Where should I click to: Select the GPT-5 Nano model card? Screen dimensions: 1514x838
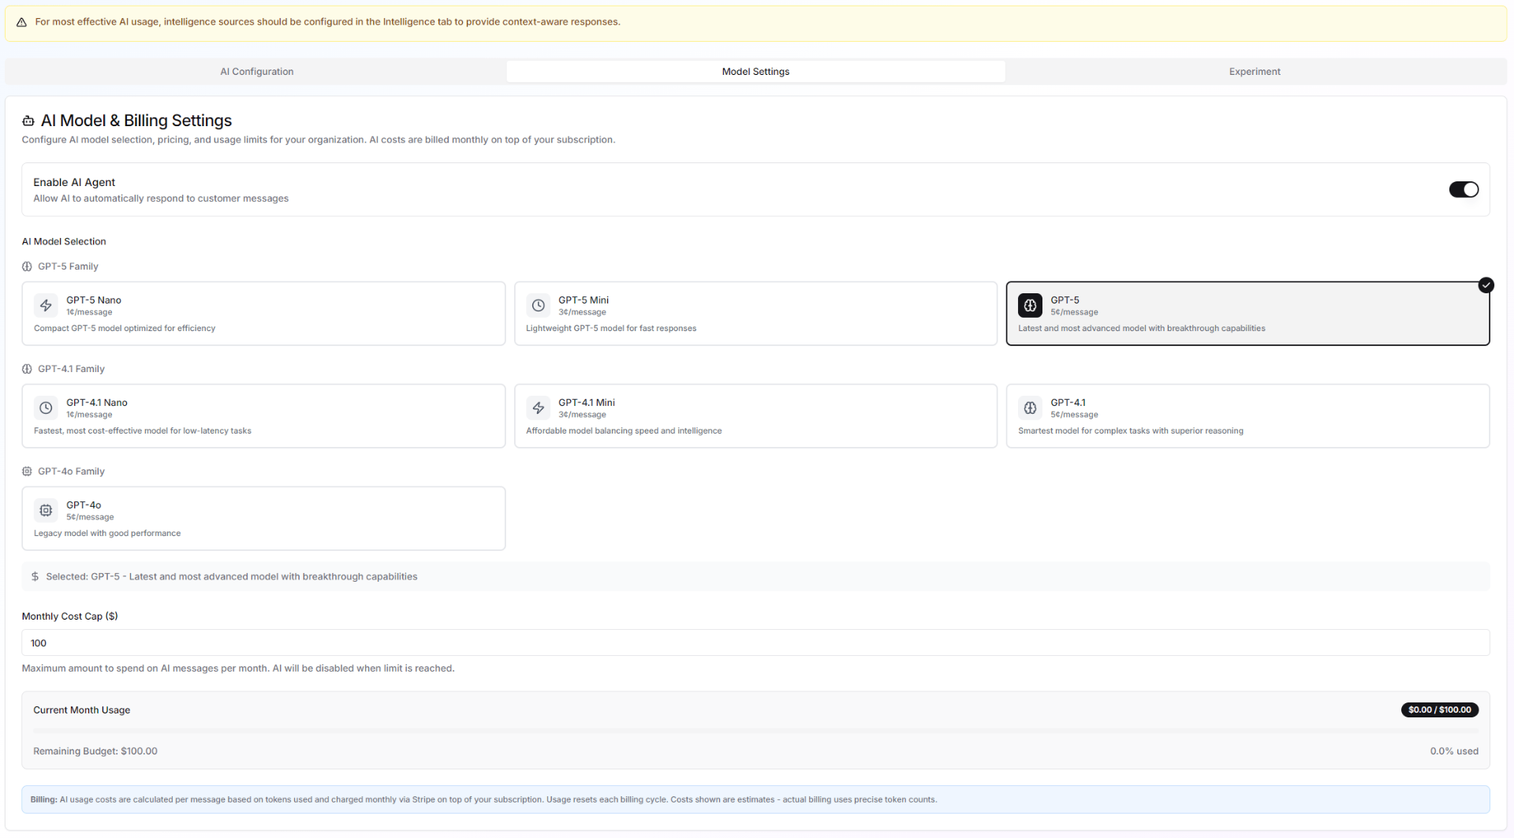(263, 314)
